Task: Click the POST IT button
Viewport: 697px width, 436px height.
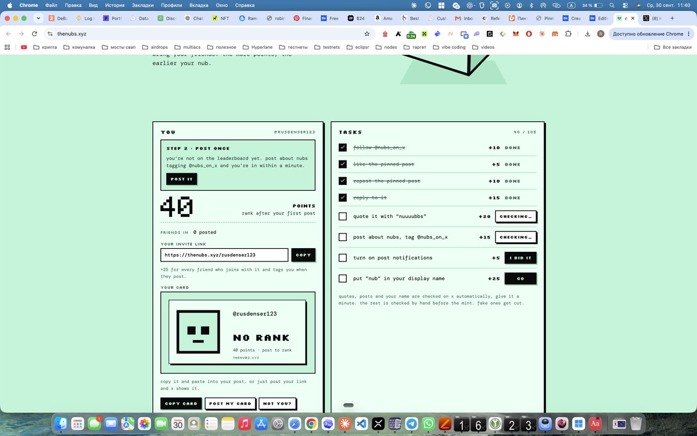Action: coord(181,179)
